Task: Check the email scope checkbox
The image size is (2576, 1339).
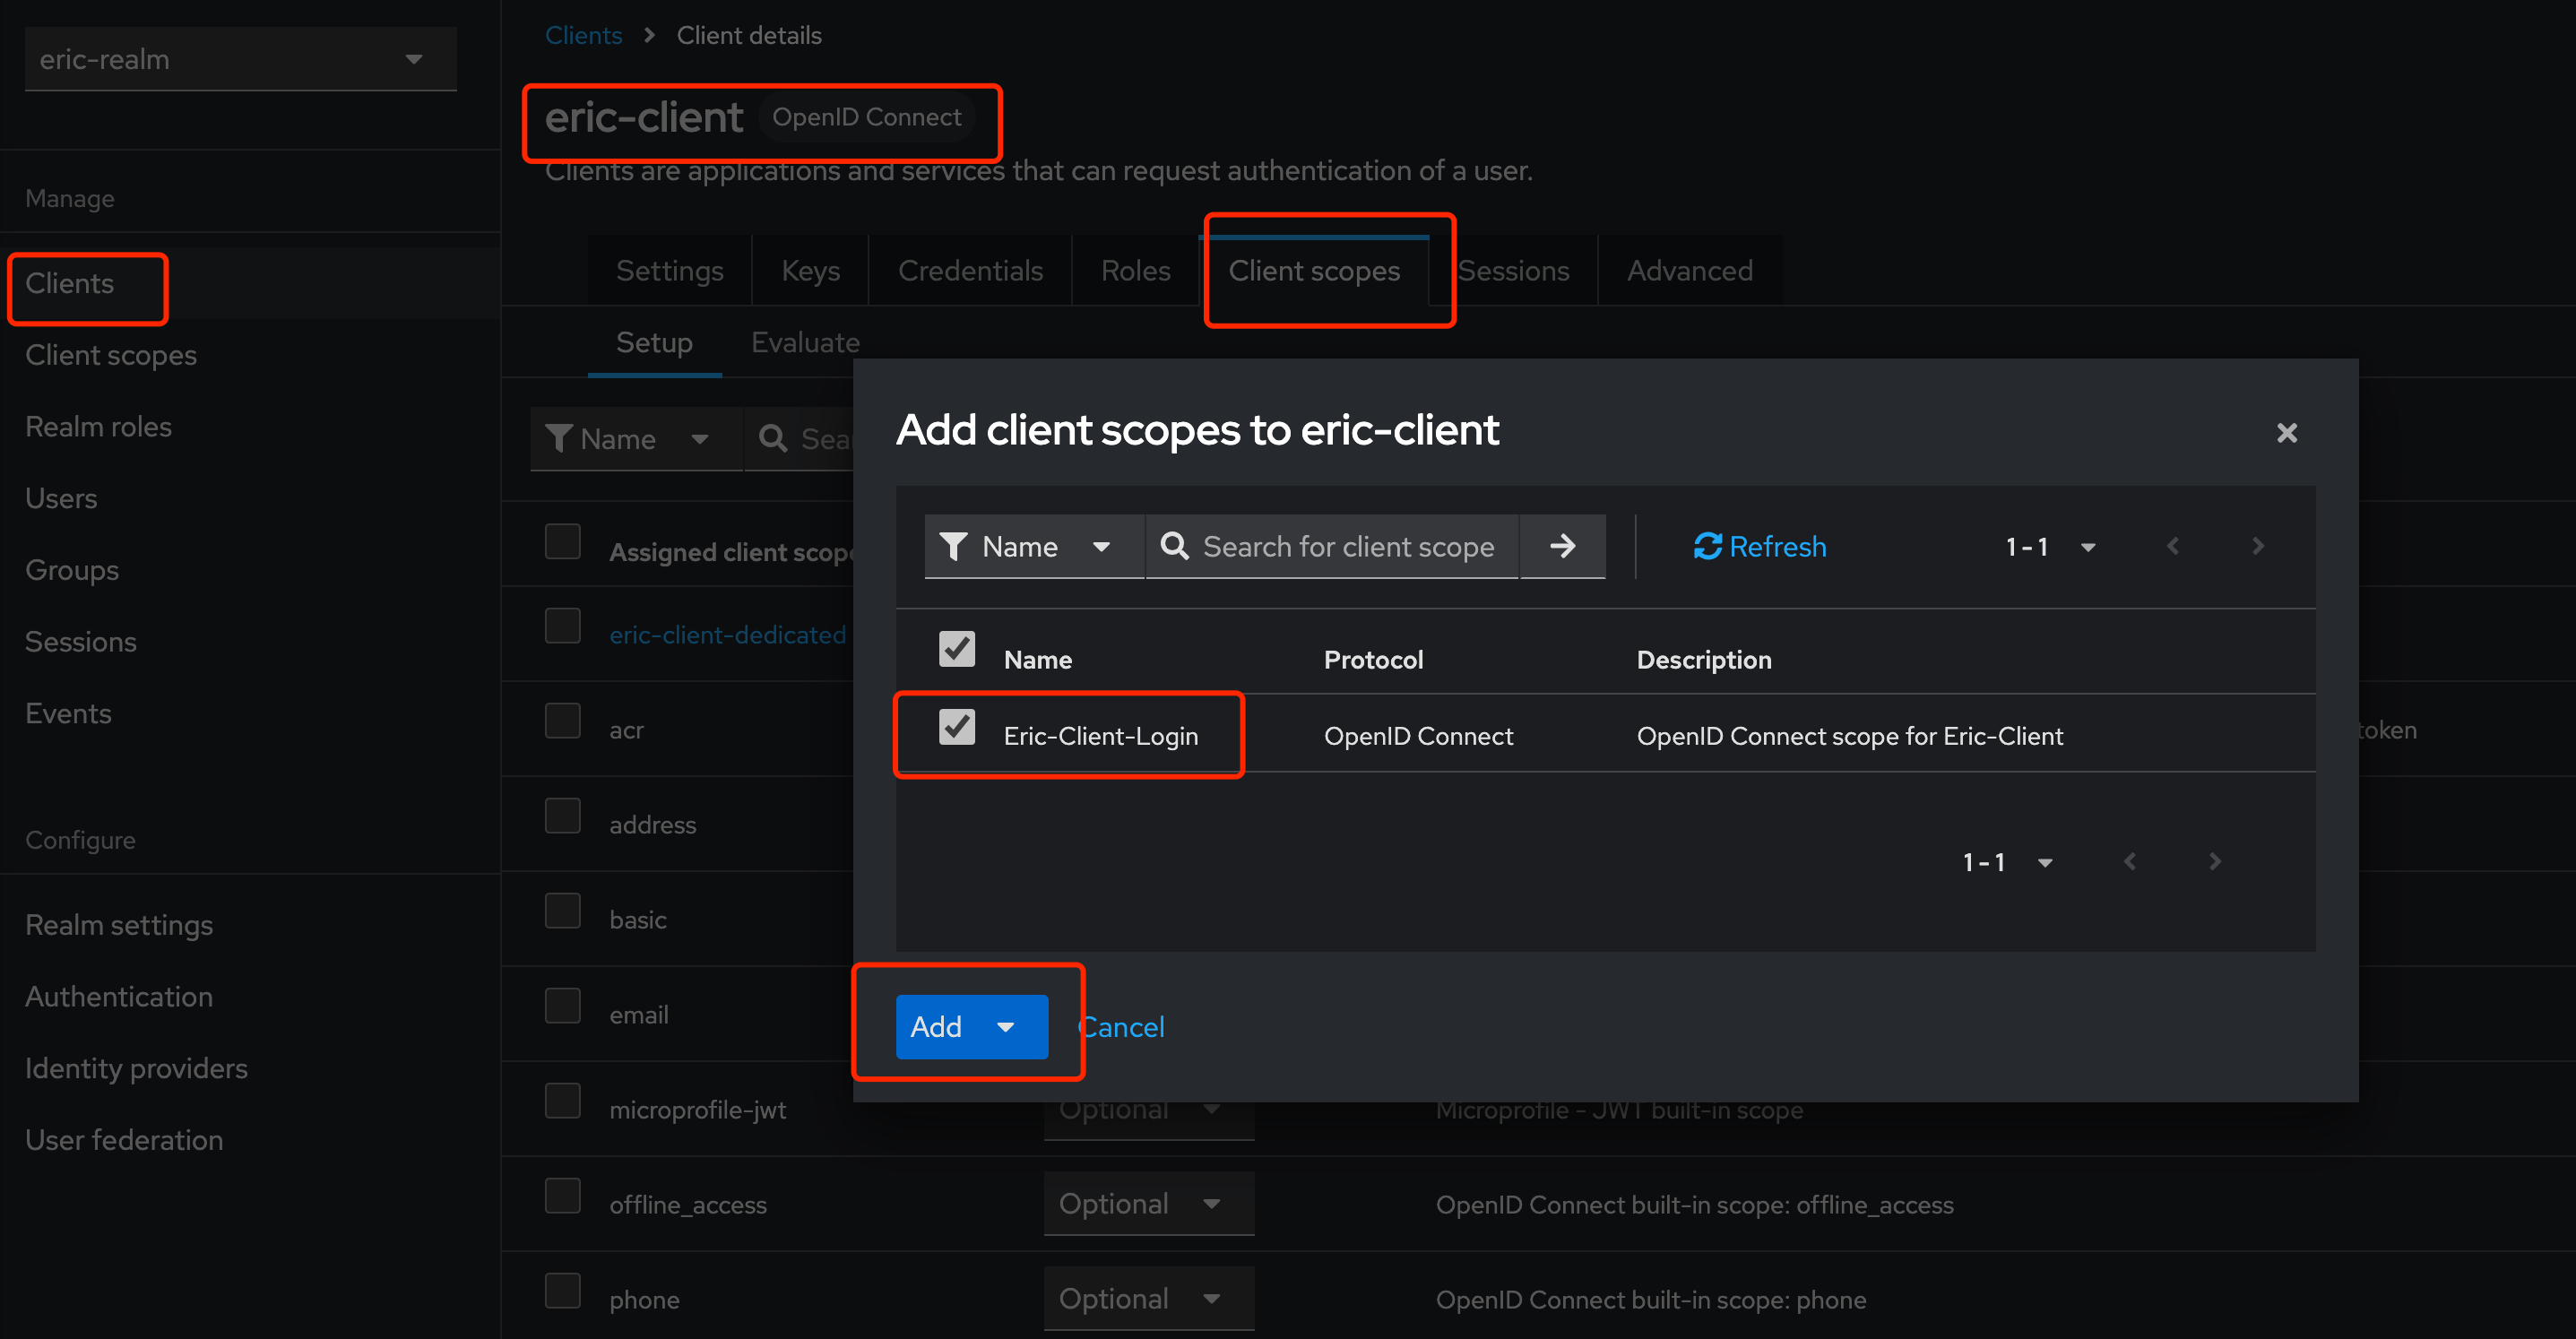Action: tap(562, 1006)
